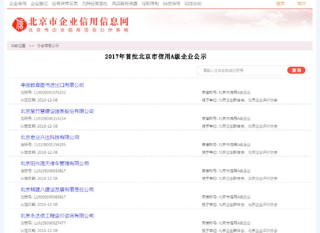Open the 企业信用 menu item

[x=18, y=4]
